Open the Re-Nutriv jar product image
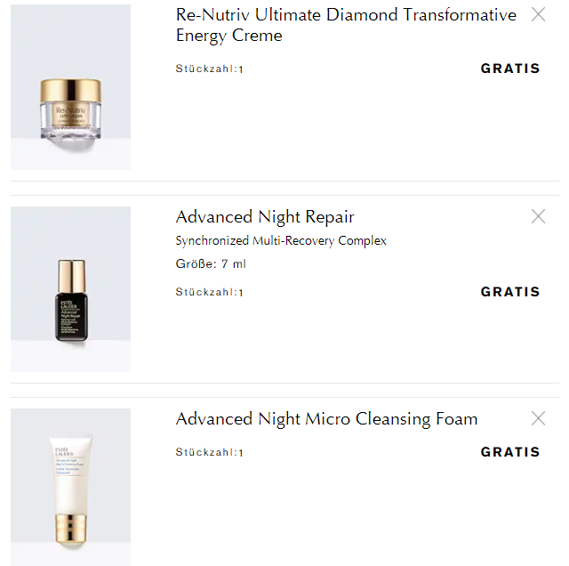Screen dimensions: 569x566 click(x=71, y=87)
